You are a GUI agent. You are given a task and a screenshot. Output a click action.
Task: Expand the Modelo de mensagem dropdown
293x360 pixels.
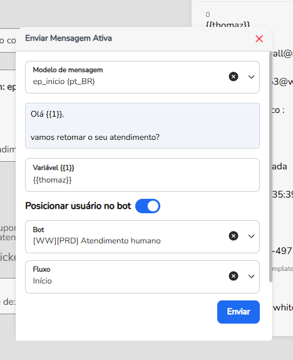point(251,77)
